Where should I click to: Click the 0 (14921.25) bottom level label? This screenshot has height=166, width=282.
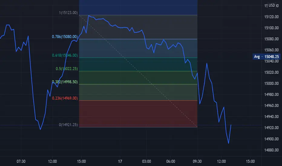68,125
